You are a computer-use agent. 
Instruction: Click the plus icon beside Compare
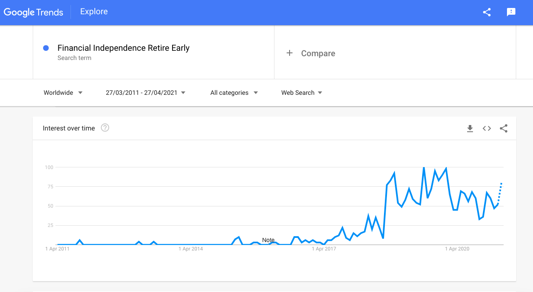tap(290, 53)
